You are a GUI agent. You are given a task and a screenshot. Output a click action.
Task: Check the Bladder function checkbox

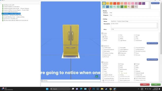click(103, 64)
